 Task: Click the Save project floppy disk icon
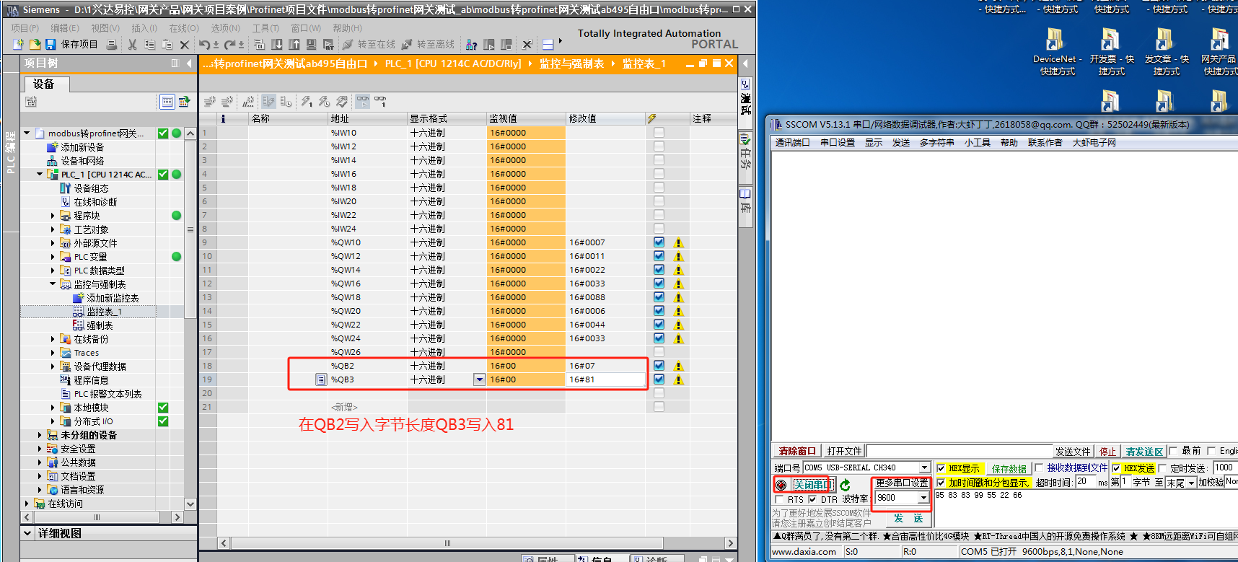(51, 45)
